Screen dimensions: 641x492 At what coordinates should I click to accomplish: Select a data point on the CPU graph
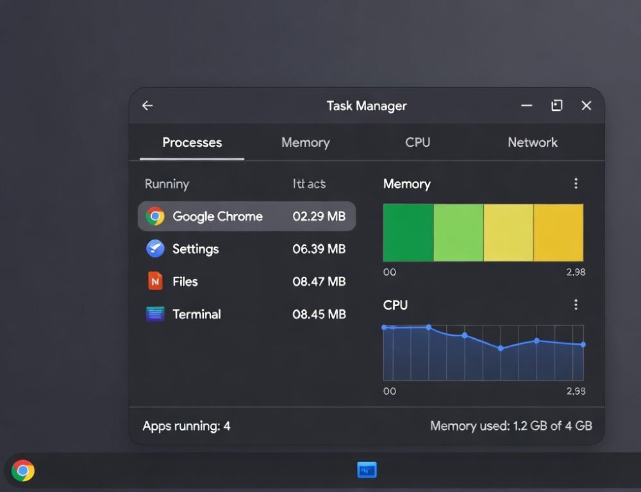click(465, 335)
